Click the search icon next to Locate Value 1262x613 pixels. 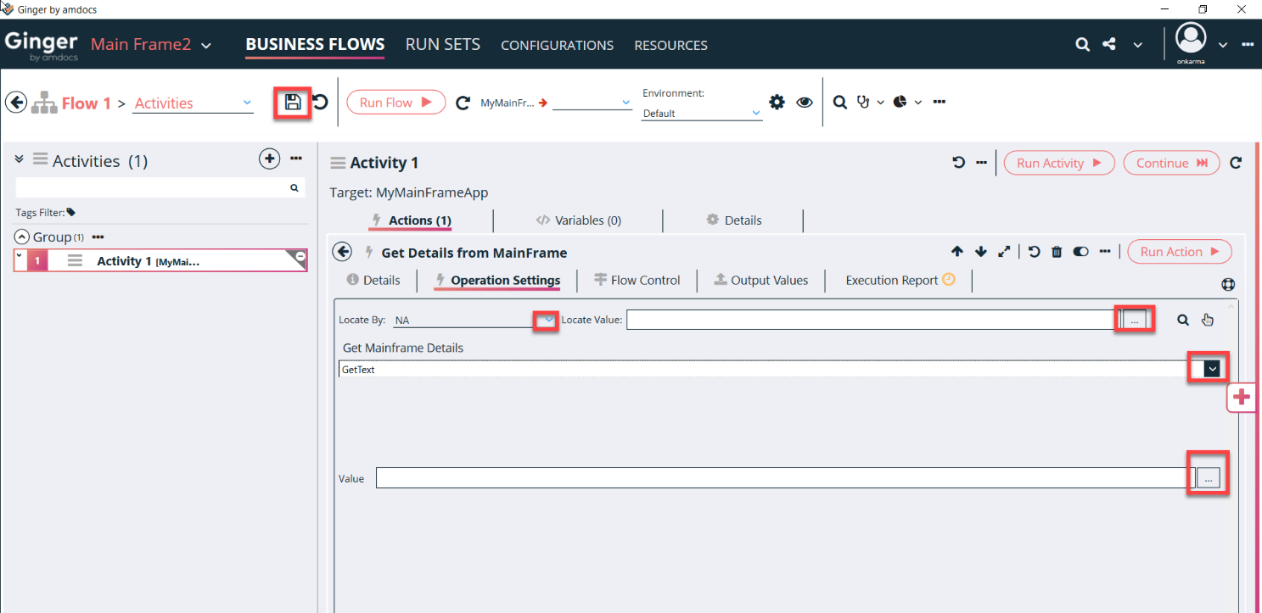(1183, 320)
